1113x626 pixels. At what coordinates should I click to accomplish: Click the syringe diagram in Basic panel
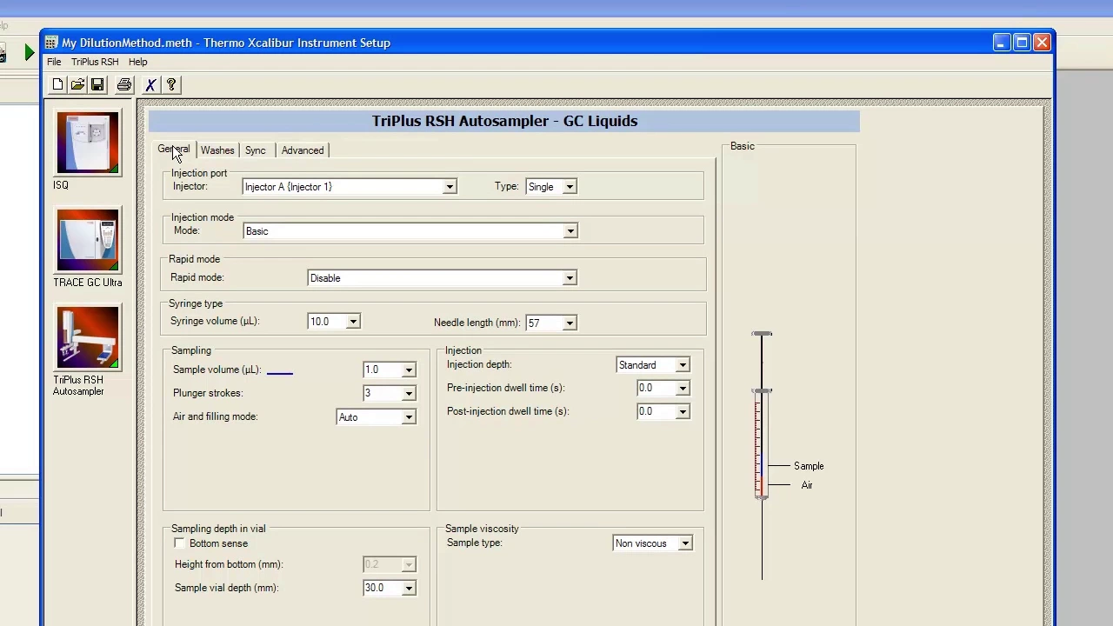coord(762,454)
